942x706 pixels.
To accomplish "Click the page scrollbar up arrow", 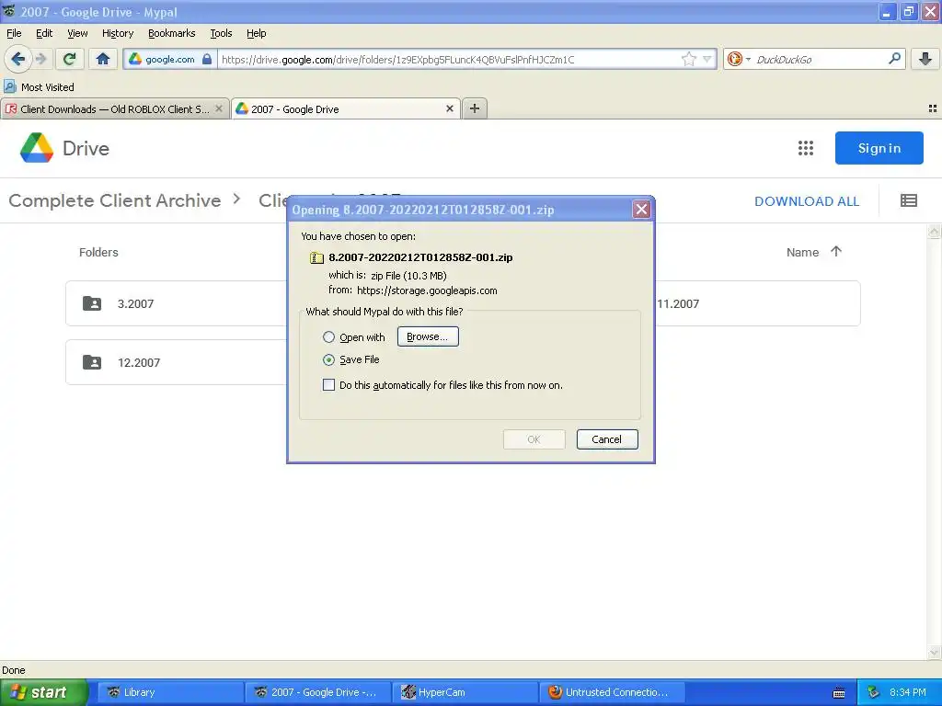I will [935, 231].
